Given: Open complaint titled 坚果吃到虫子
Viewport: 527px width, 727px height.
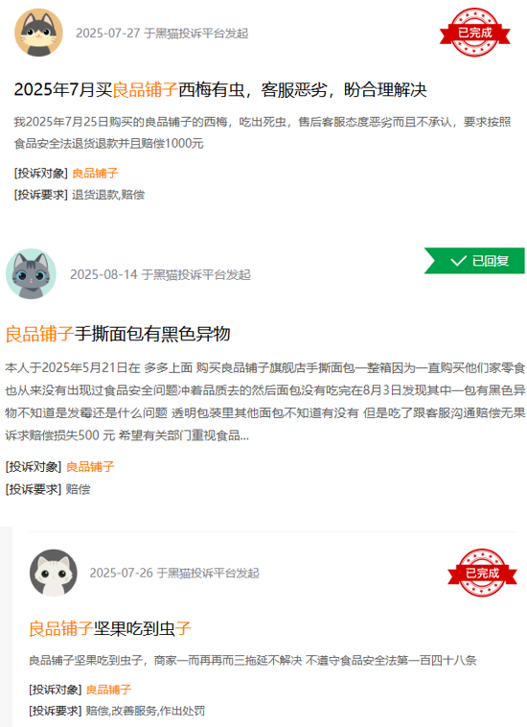Looking at the screenshot, I should tap(110, 628).
